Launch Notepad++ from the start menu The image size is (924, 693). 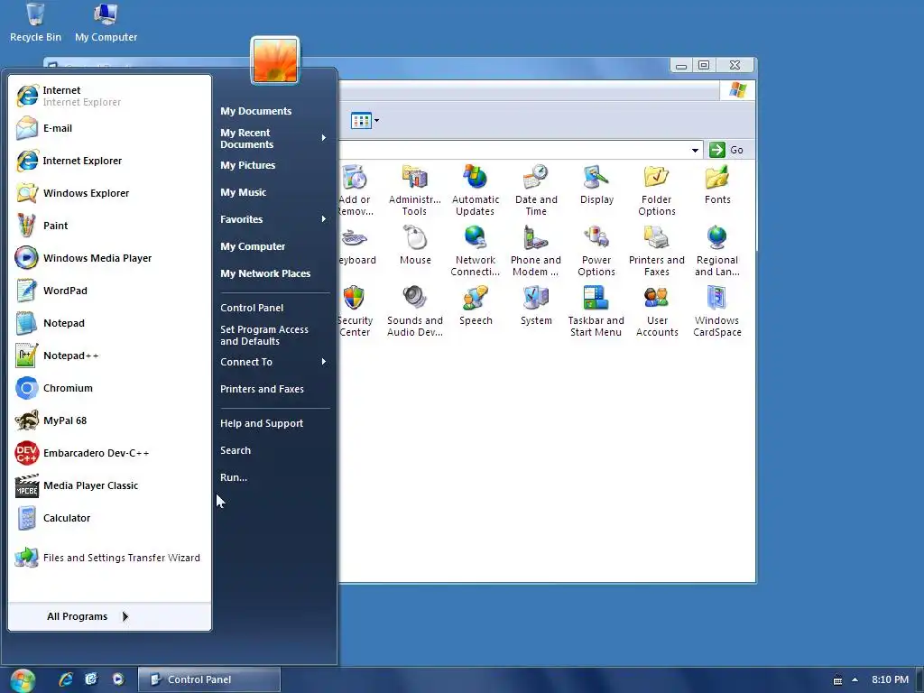[109, 356]
